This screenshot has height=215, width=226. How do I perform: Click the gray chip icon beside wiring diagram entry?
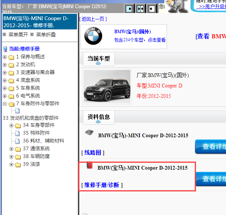pos(89,132)
